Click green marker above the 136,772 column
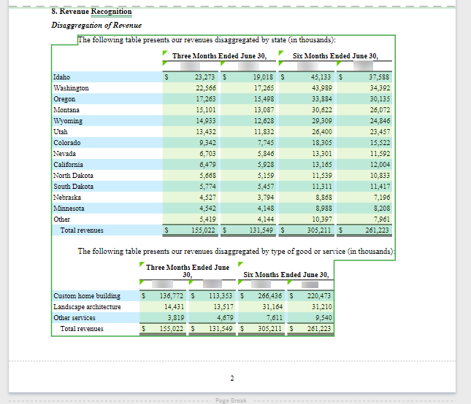Viewport: 471px width, 404px height. 142,280
